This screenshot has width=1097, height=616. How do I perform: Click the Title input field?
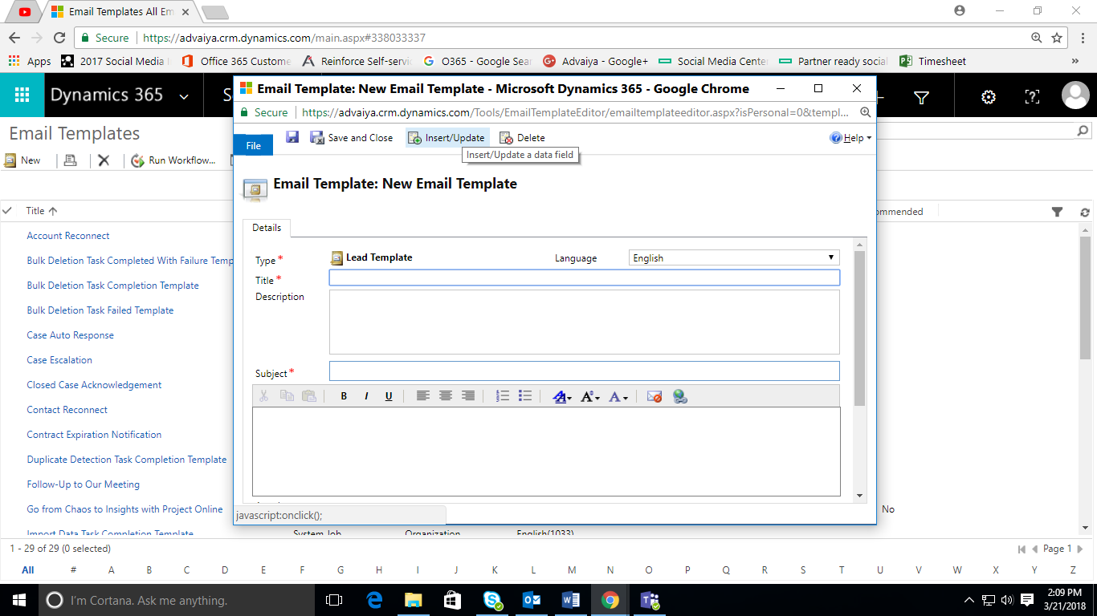click(584, 278)
